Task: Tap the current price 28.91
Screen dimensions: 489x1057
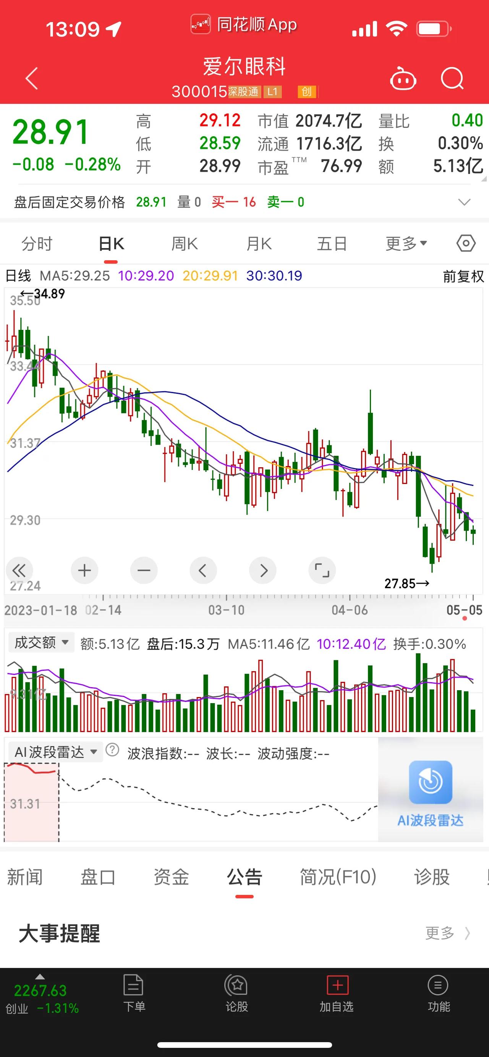Action: tap(50, 132)
